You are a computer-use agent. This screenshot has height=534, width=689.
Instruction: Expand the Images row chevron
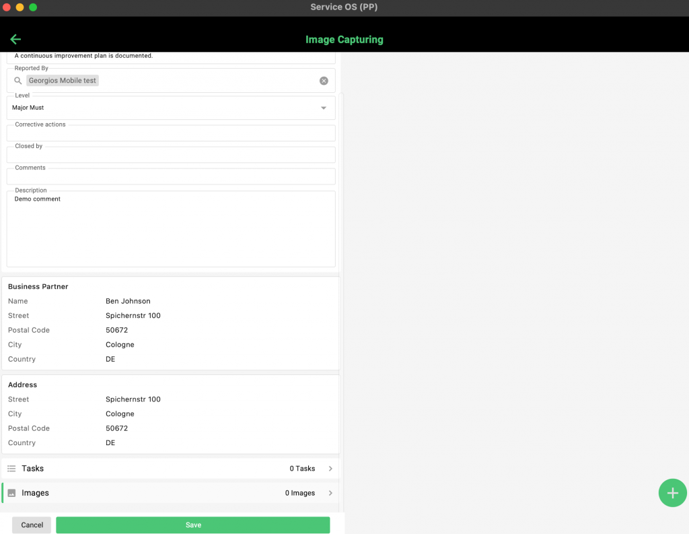(330, 493)
